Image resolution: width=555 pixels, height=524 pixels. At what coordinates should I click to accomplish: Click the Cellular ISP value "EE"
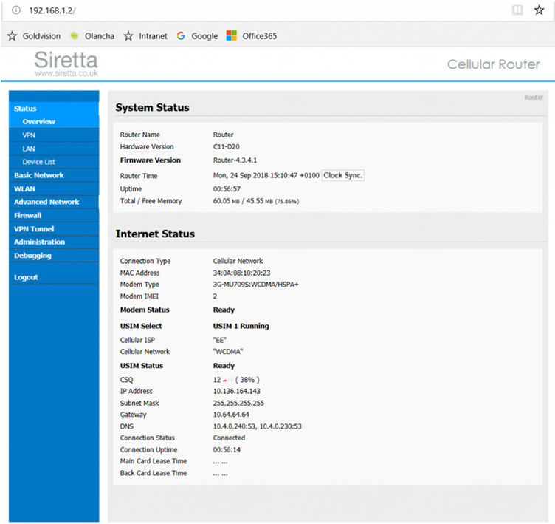pyautogui.click(x=219, y=341)
